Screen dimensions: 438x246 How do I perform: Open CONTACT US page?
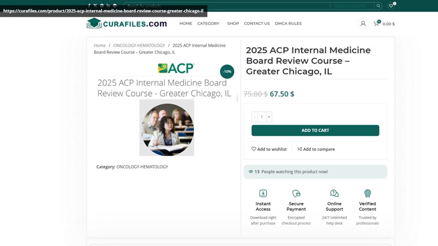point(257,24)
